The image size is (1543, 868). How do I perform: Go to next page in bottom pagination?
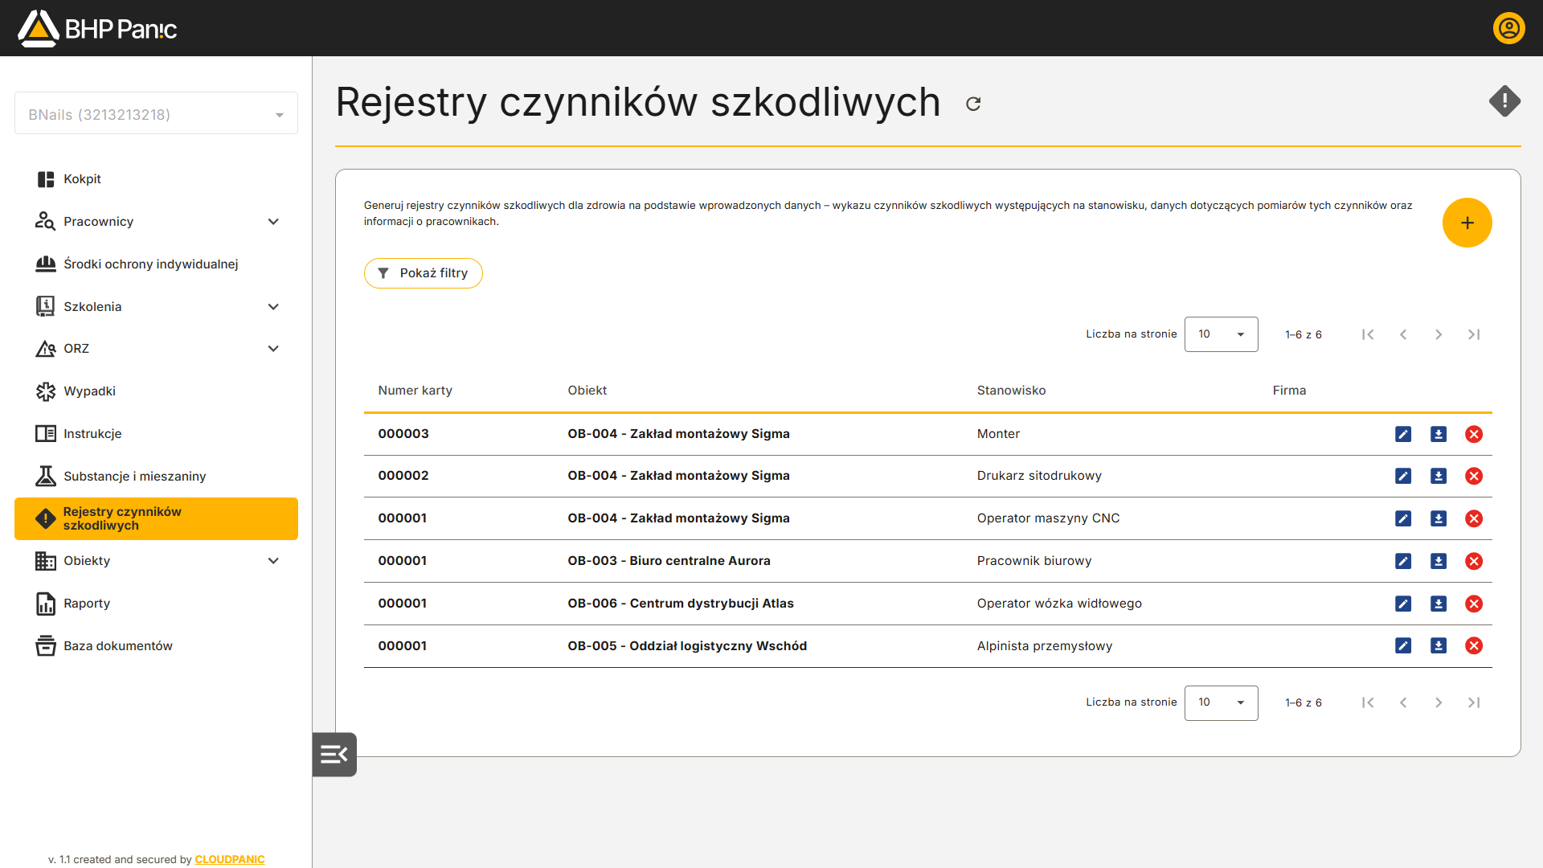click(x=1439, y=702)
